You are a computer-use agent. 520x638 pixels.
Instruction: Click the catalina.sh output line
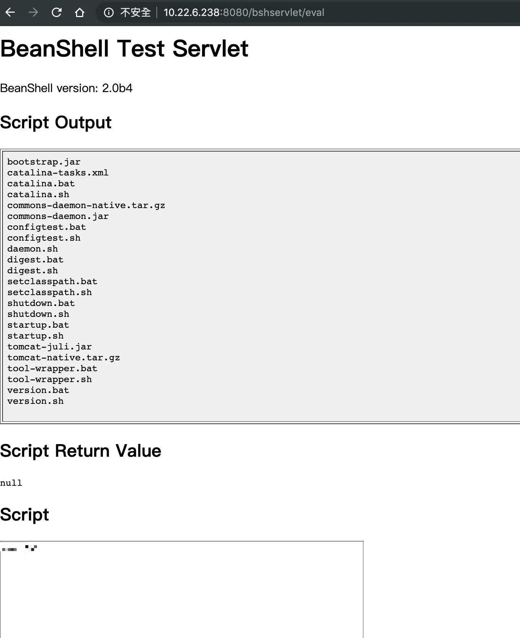coord(38,195)
